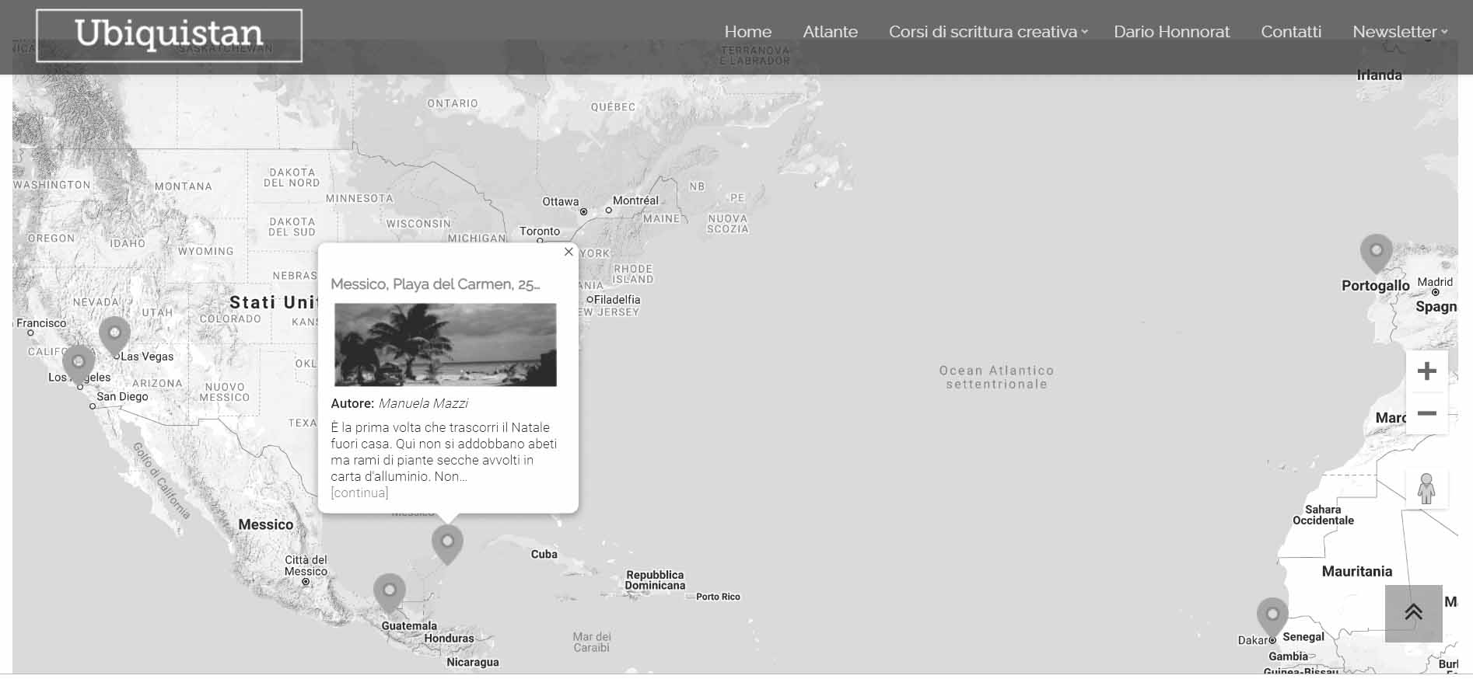Image resolution: width=1473 pixels, height=679 pixels.
Task: Close the Playa del Carmen info popup
Action: pyautogui.click(x=569, y=252)
